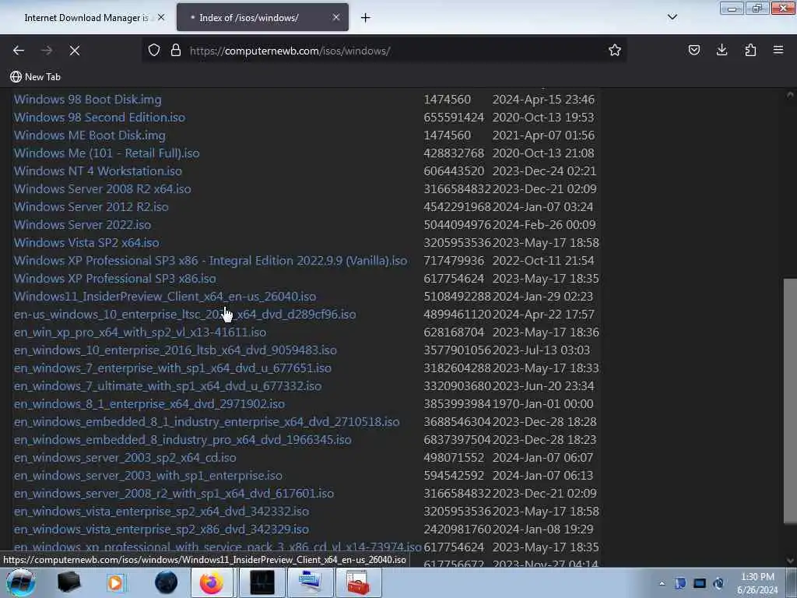
Task: Open the red toolbox taskbar app
Action: pos(358,582)
